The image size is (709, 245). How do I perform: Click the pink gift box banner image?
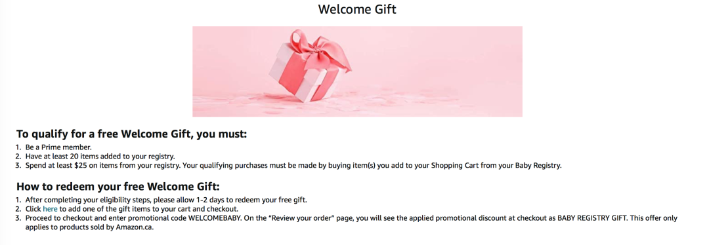357,71
